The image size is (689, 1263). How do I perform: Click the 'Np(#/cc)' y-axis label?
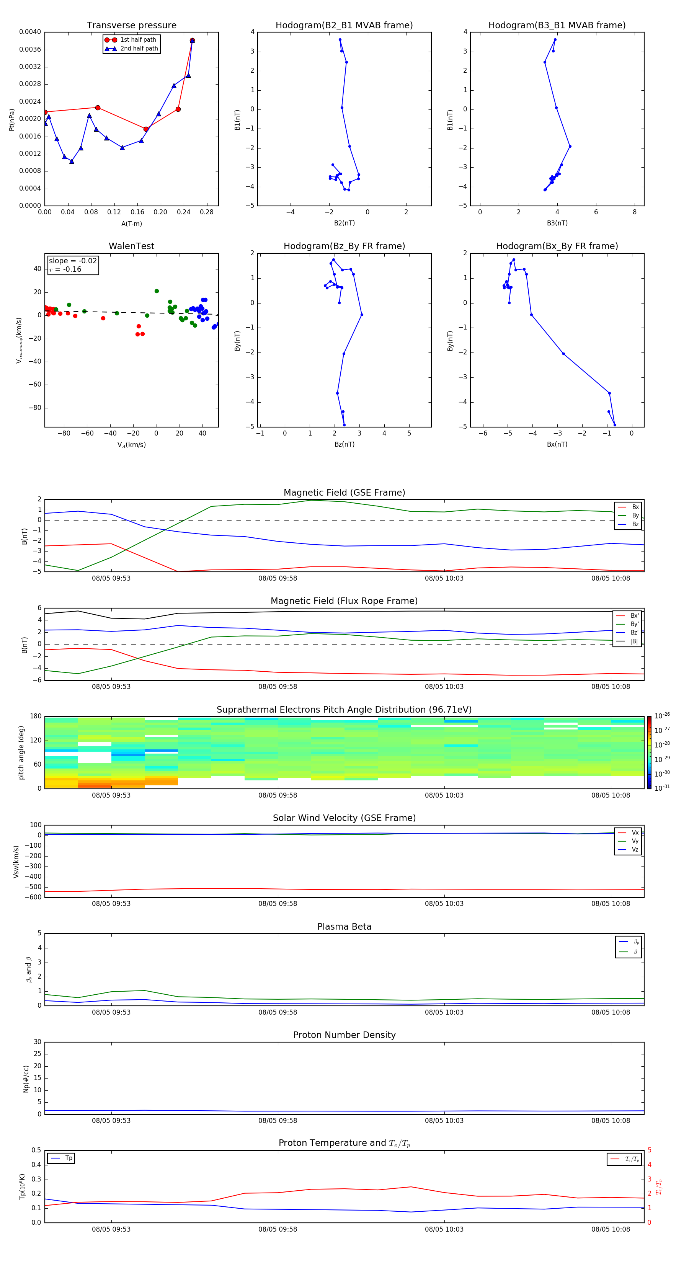click(26, 1079)
